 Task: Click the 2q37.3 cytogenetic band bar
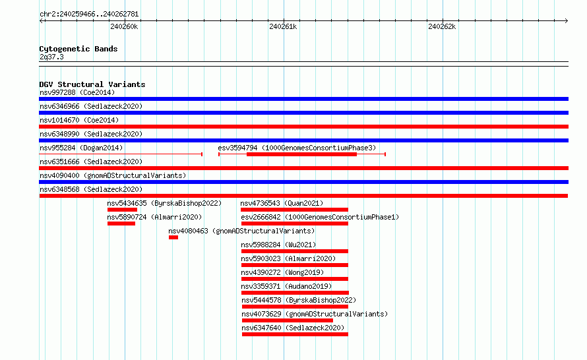pos(303,64)
